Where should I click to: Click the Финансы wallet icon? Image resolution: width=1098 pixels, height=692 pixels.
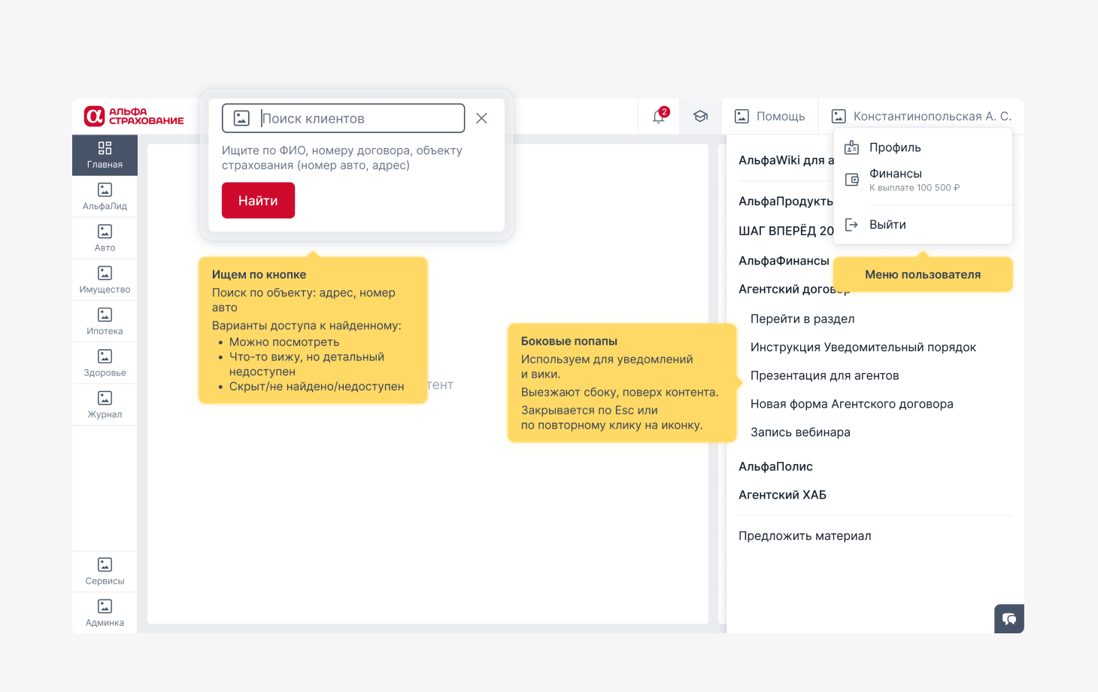pyautogui.click(x=851, y=179)
